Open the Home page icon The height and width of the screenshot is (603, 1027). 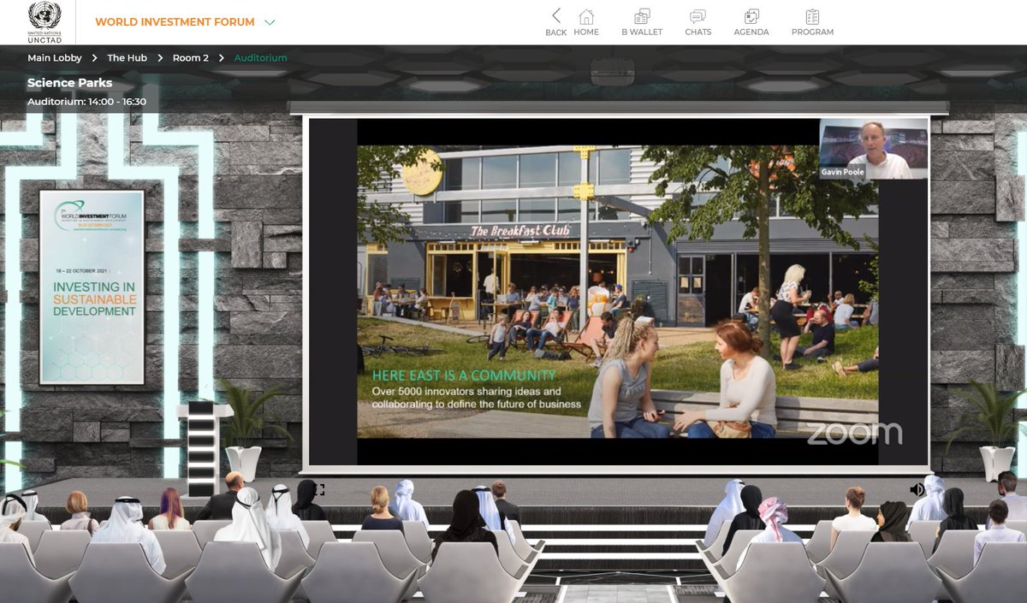586,21
